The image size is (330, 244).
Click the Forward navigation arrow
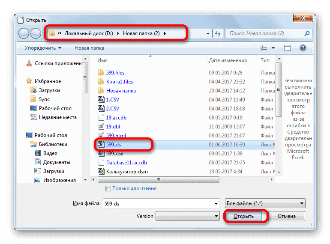click(36, 33)
